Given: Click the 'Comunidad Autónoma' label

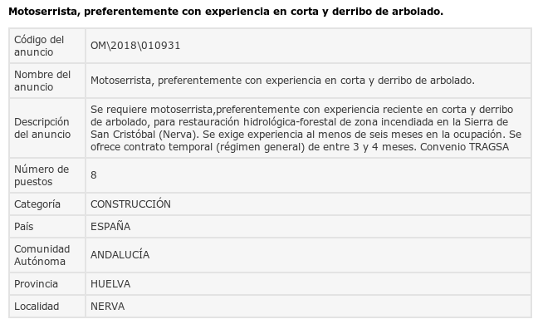Looking at the screenshot, I should (42, 255).
